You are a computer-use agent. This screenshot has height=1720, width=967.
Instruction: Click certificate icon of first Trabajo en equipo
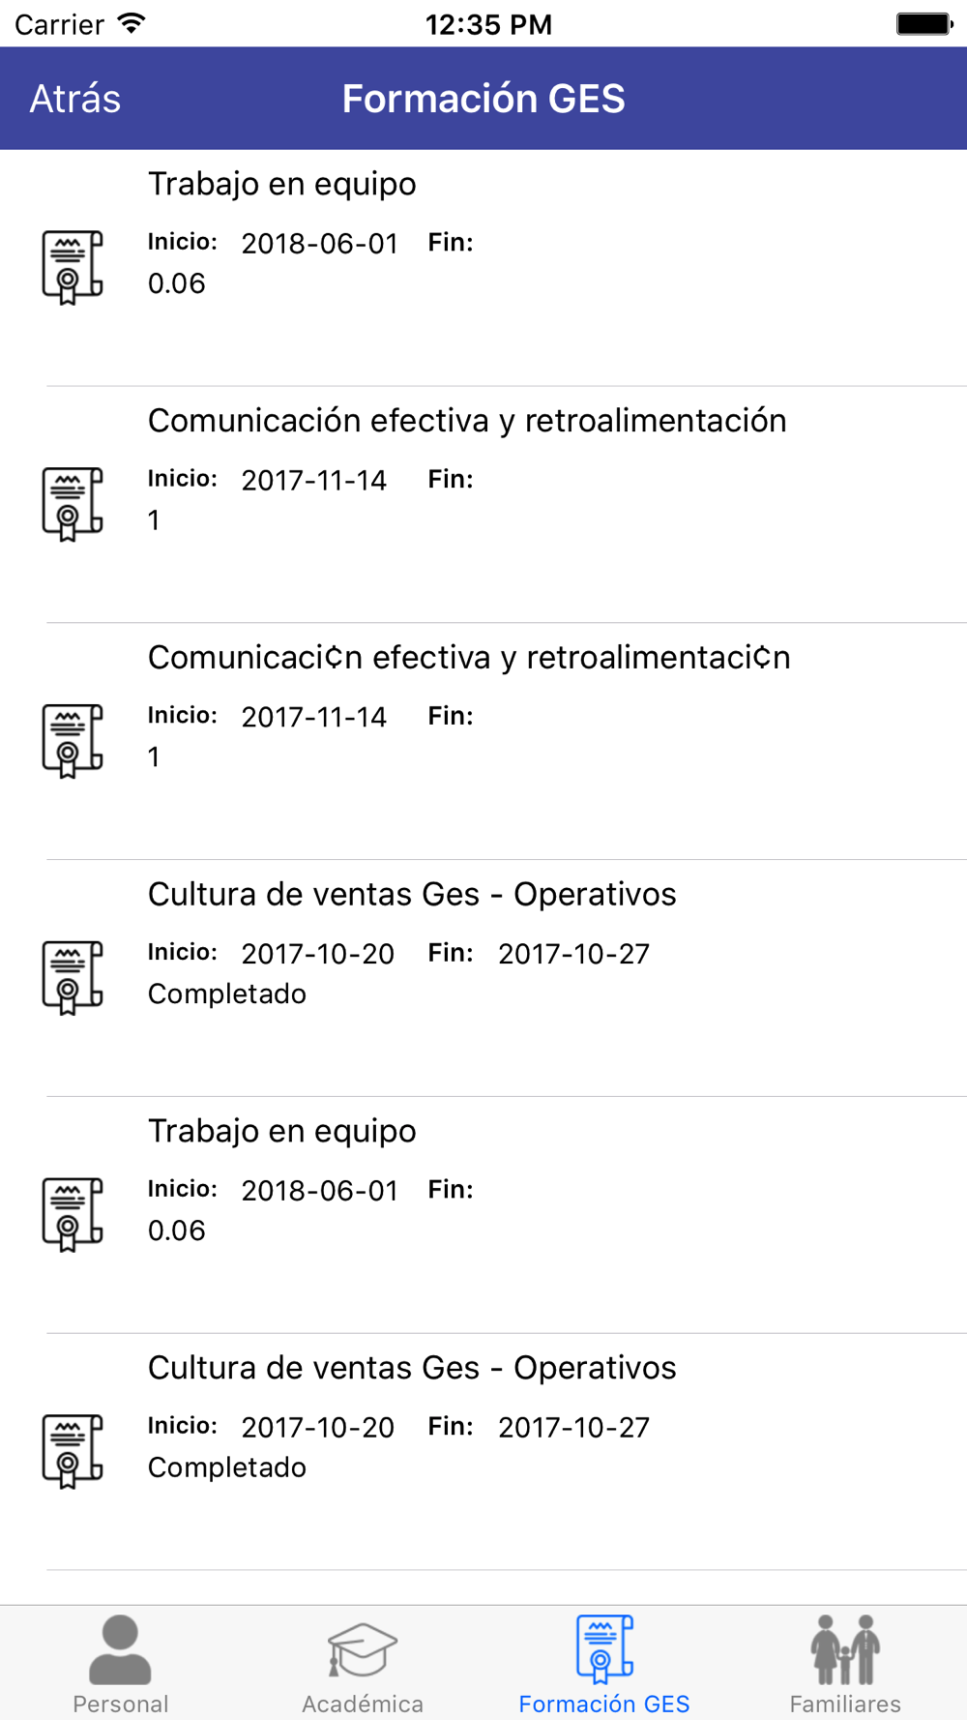(x=73, y=267)
